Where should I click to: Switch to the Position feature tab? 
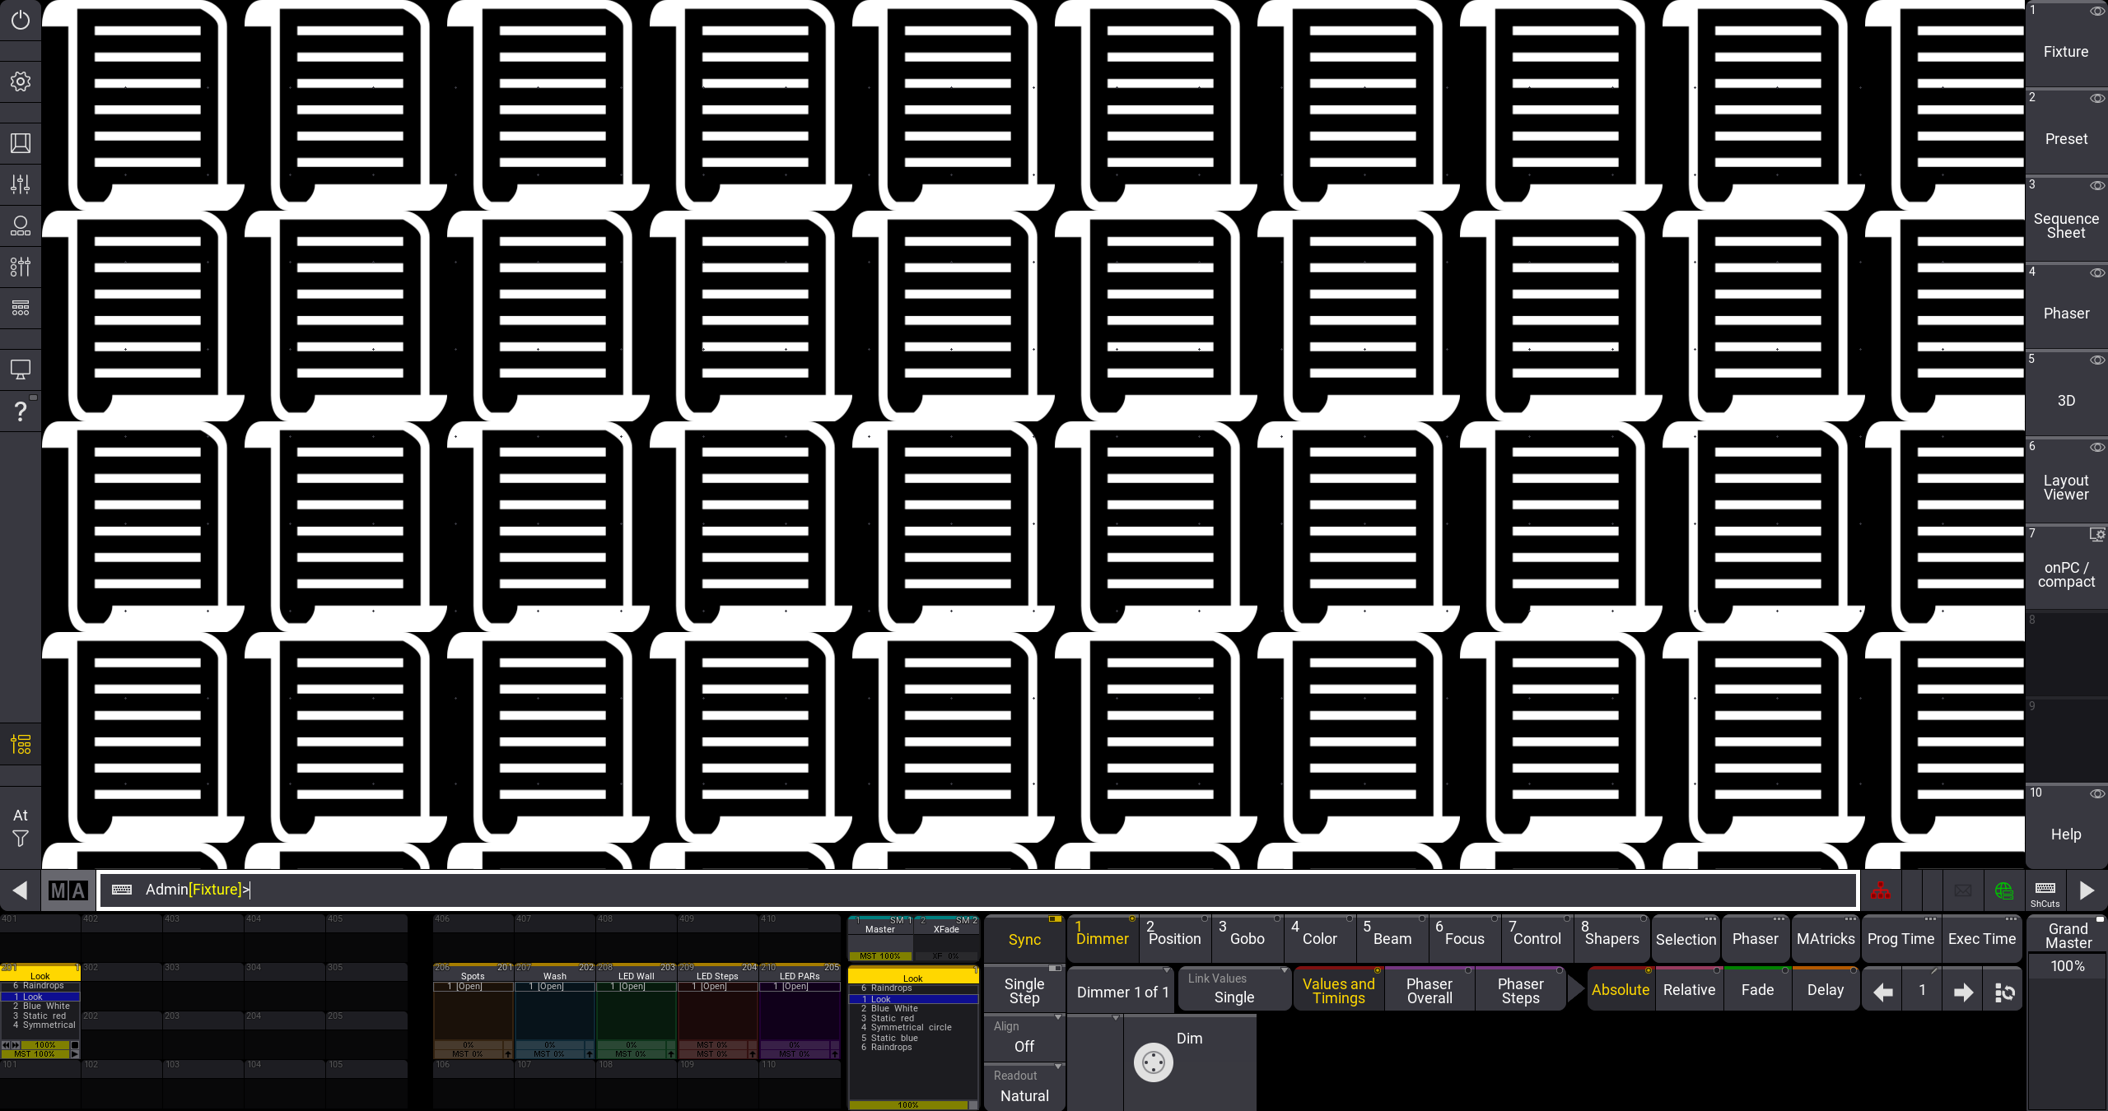[1174, 938]
